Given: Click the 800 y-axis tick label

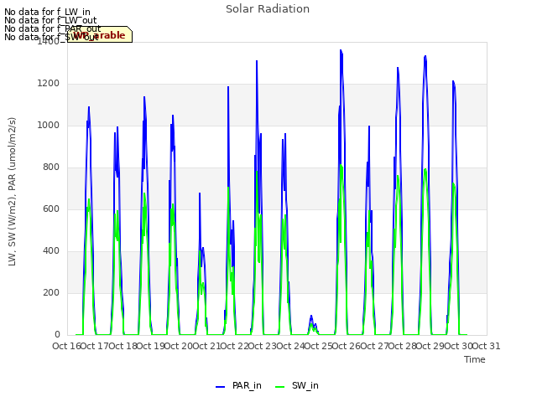Looking at the screenshot, I should click(x=51, y=167).
